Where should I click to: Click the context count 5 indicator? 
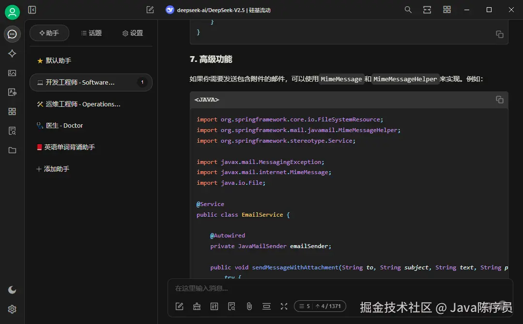304,307
